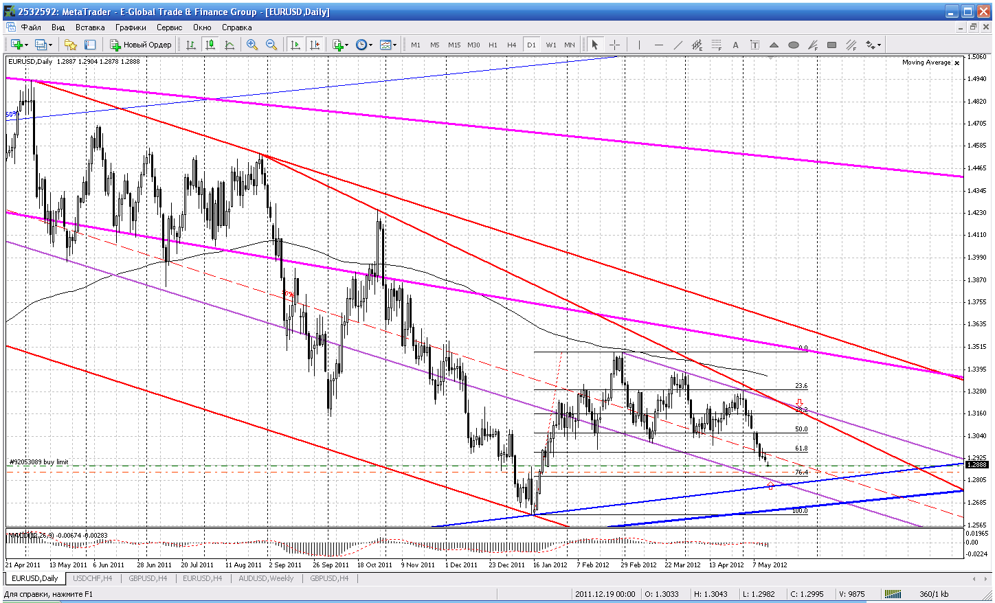This screenshot has width=995, height=603.
Task: Click the Zoom In magnifier icon
Action: click(252, 45)
